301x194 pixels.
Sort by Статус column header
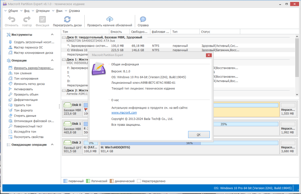tap(220, 32)
